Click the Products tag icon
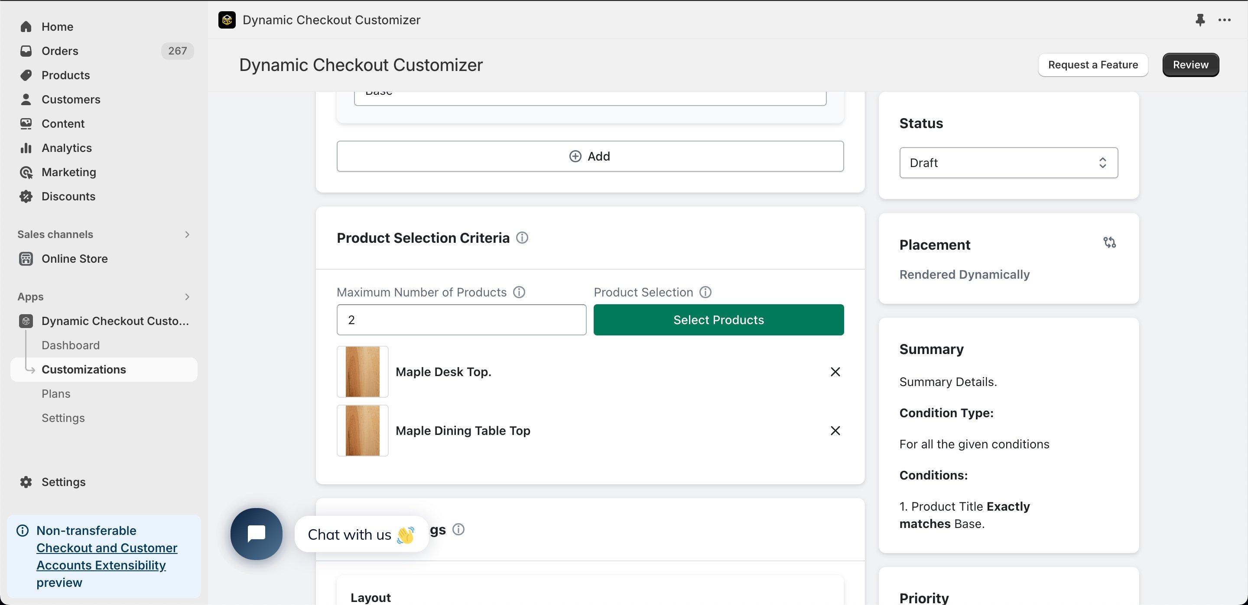The image size is (1248, 605). pyautogui.click(x=26, y=75)
